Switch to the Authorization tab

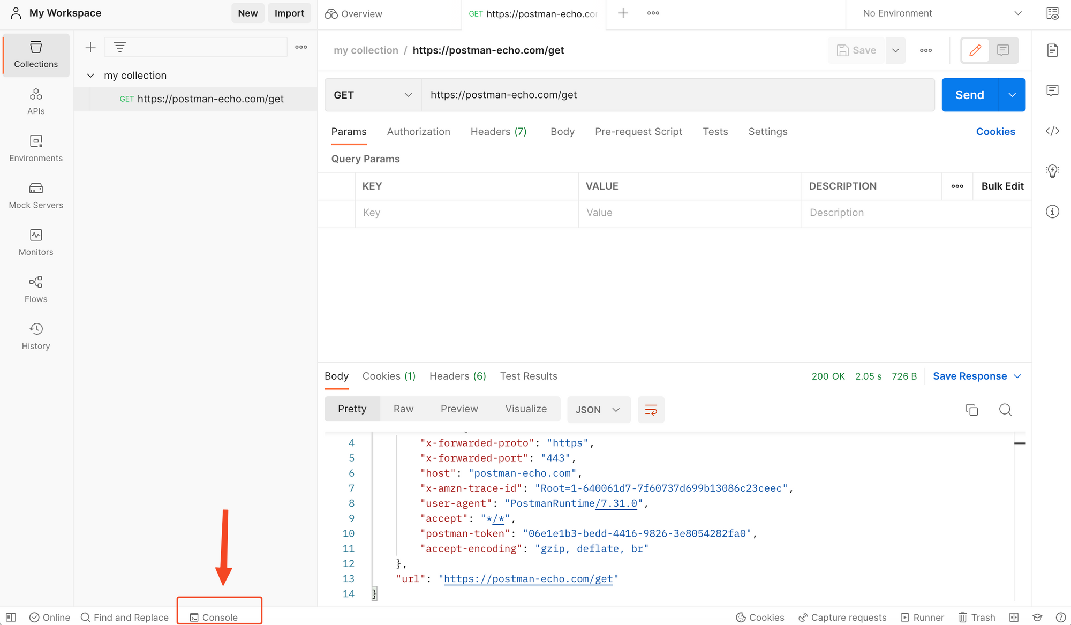pos(418,132)
